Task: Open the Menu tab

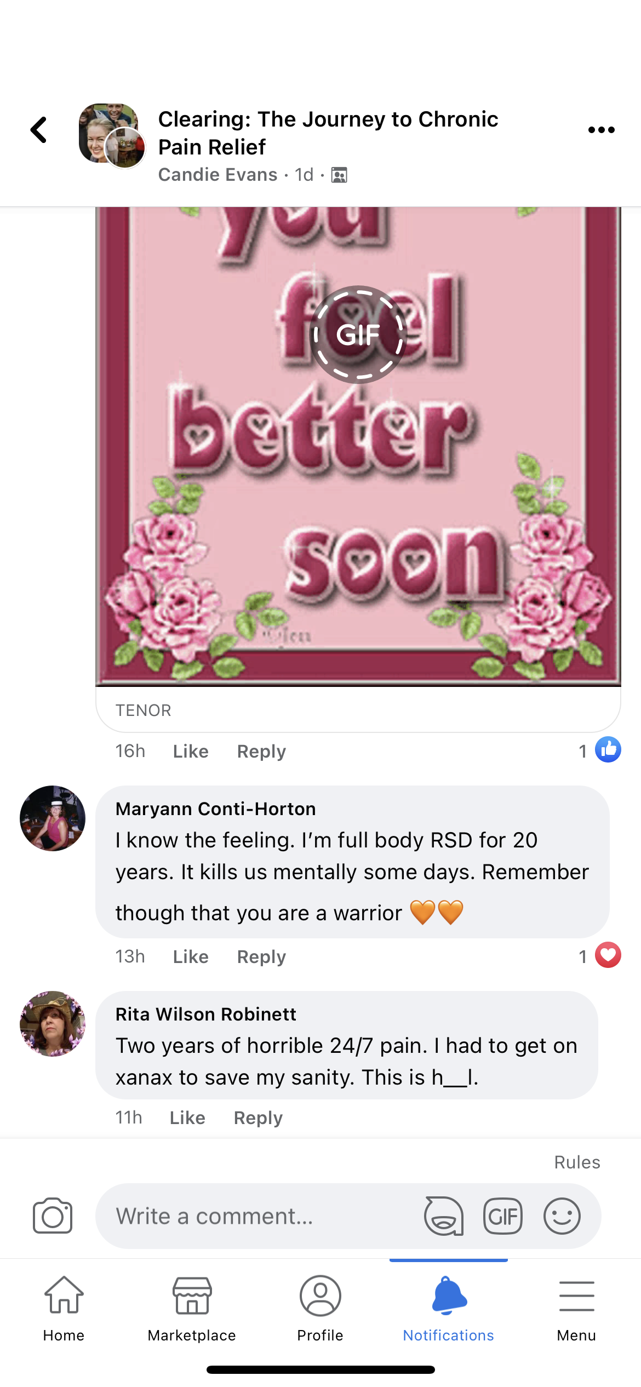Action: (576, 1308)
